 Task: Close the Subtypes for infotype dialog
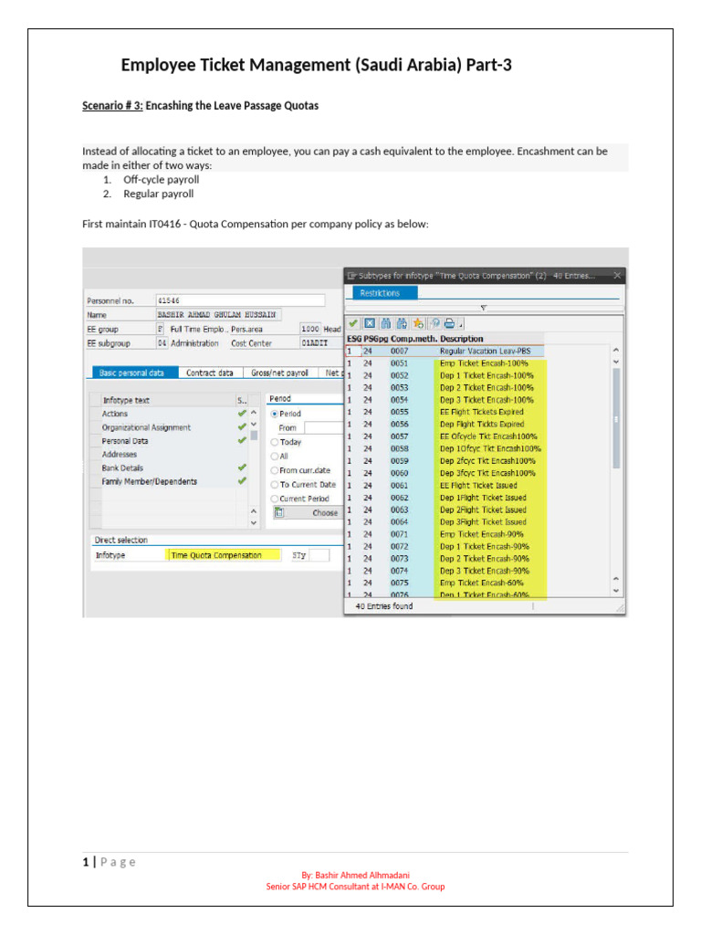(x=617, y=276)
